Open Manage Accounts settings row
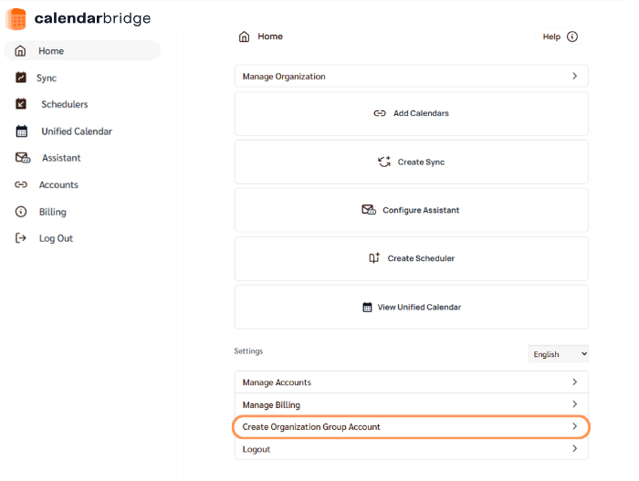The height and width of the screenshot is (481, 639). click(x=412, y=382)
